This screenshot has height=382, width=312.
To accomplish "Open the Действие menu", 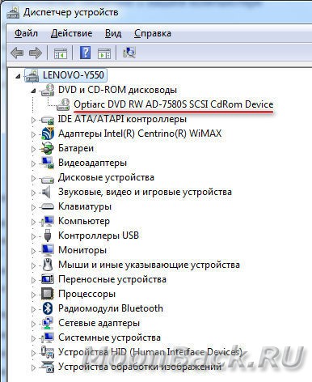I will pos(71,33).
